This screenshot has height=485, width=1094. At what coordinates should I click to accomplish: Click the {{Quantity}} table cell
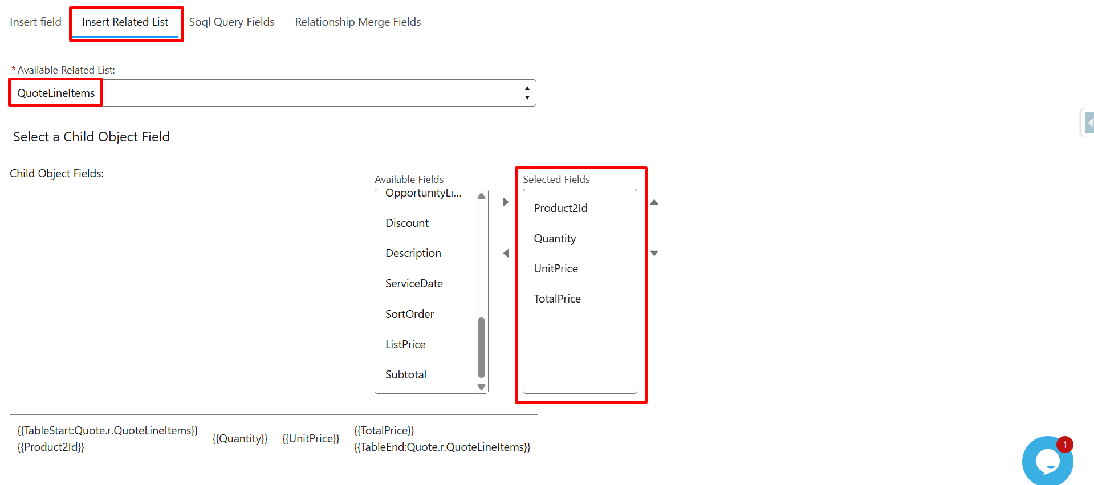(240, 438)
